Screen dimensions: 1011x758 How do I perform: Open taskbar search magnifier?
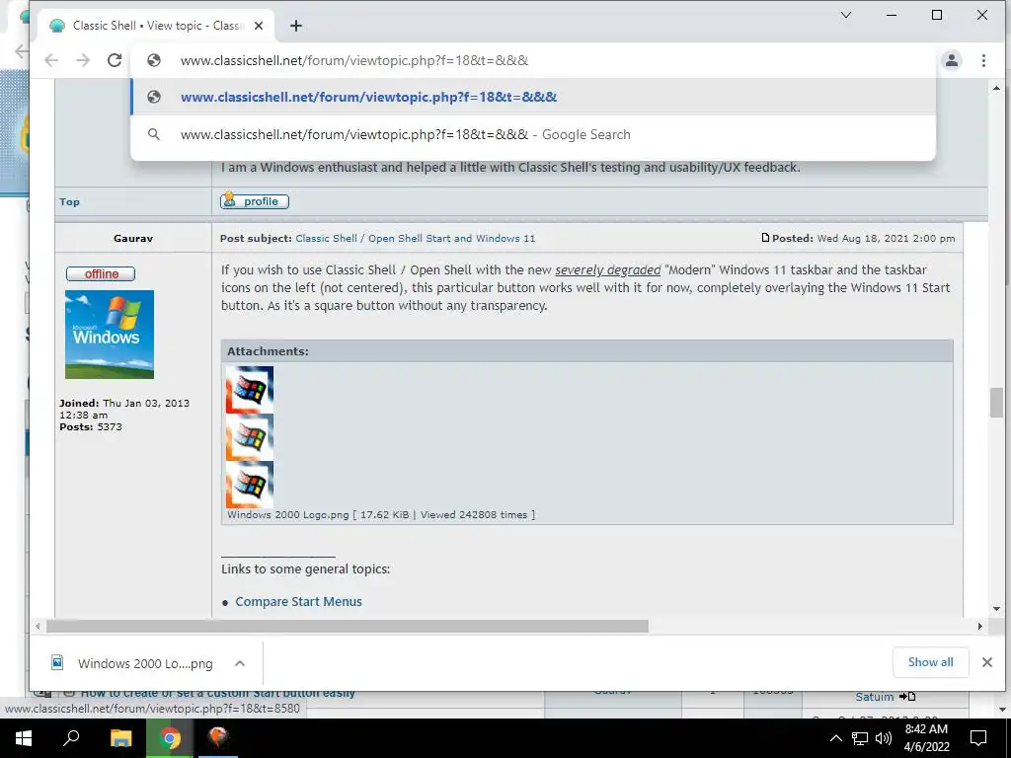pyautogui.click(x=71, y=738)
